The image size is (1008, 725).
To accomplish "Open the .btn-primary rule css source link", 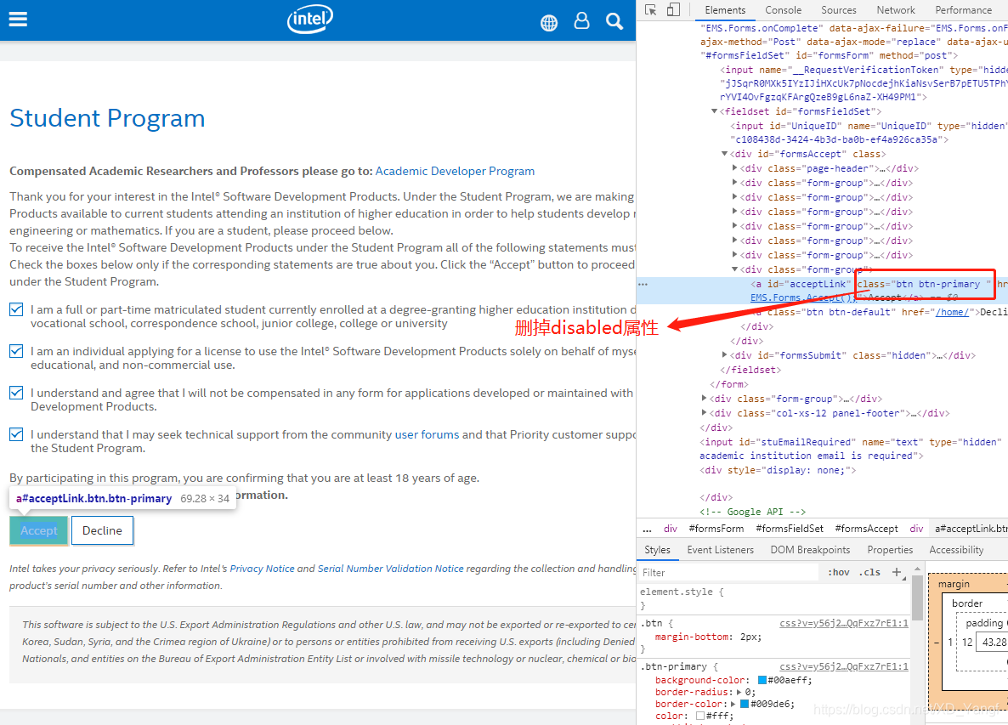I will coord(843,667).
